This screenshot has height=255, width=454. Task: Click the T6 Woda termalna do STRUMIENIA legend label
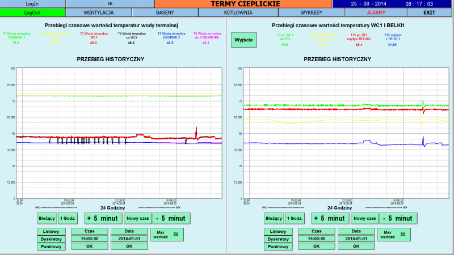coord(207,36)
